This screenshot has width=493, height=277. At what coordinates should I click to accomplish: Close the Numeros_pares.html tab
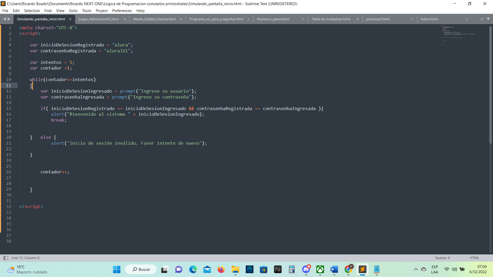coord(303,19)
